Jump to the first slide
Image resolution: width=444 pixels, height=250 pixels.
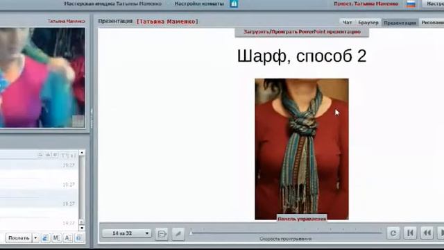point(410,233)
